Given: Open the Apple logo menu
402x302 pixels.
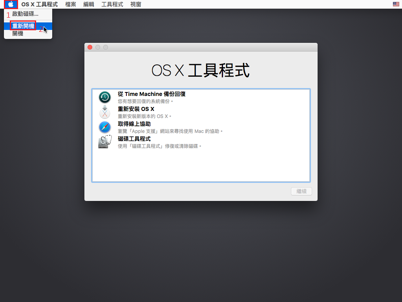Looking at the screenshot, I should (11, 4).
